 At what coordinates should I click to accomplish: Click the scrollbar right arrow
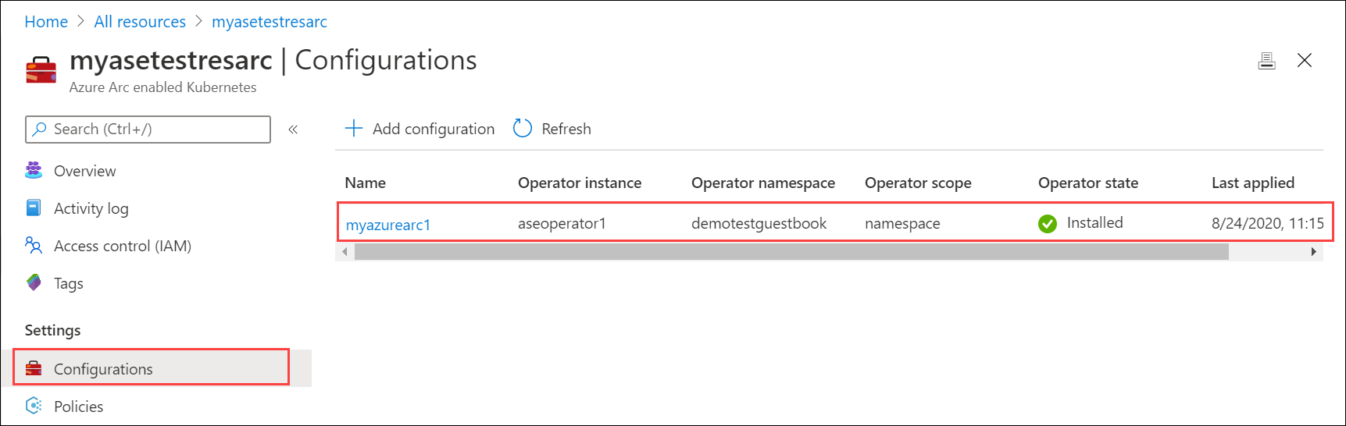pyautogui.click(x=1313, y=252)
